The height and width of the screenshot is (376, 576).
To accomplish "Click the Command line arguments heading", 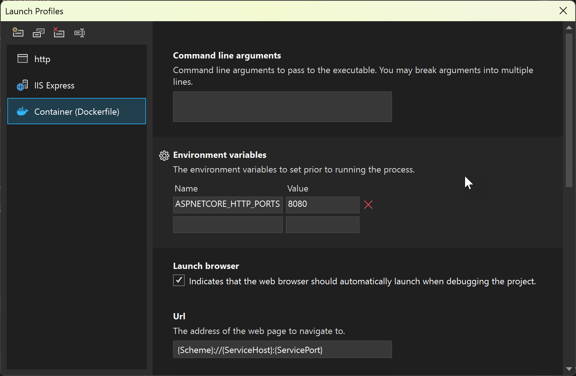I will point(227,56).
